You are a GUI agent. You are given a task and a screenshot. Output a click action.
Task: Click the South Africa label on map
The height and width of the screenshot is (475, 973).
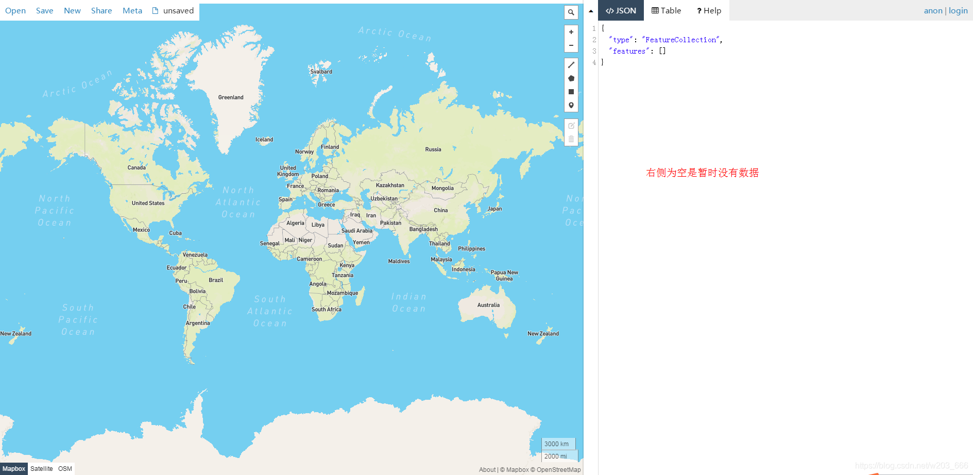point(327,310)
